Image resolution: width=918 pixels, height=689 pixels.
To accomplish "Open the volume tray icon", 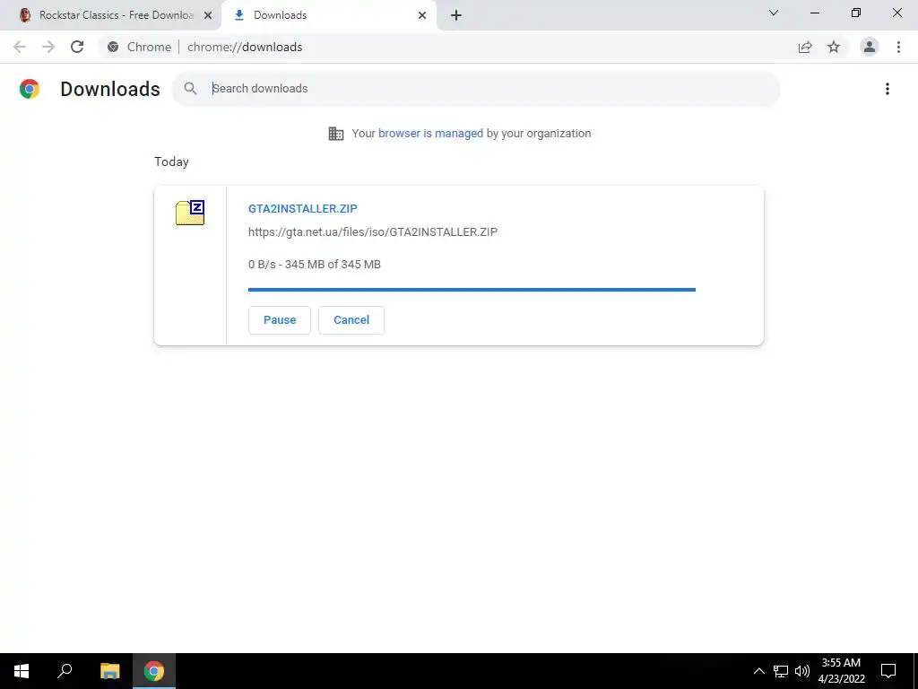I will (802, 671).
